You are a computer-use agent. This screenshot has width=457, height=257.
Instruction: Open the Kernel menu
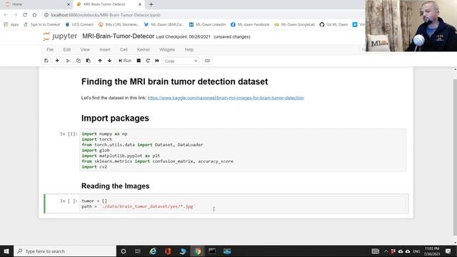[x=143, y=49]
